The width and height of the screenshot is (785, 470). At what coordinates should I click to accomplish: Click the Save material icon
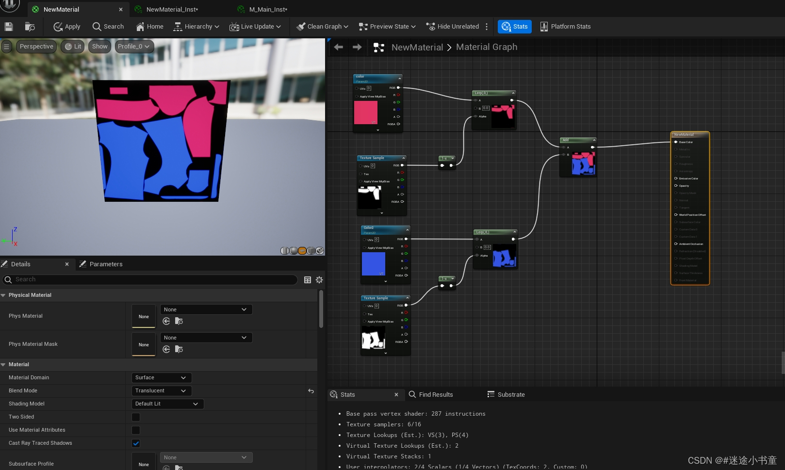pos(8,27)
